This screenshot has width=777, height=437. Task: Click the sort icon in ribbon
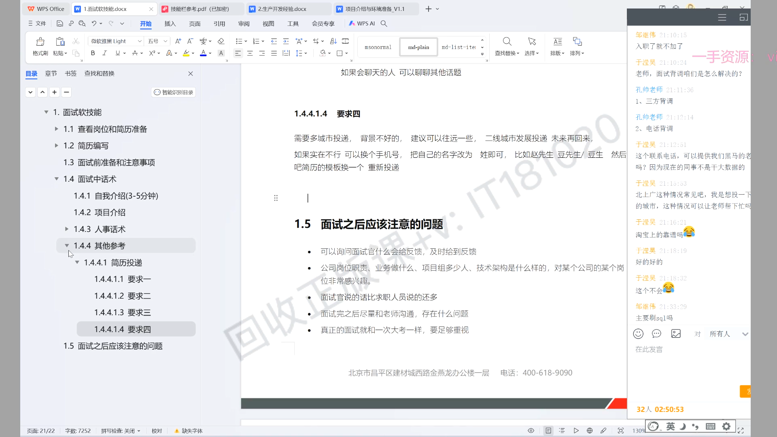coord(333,41)
